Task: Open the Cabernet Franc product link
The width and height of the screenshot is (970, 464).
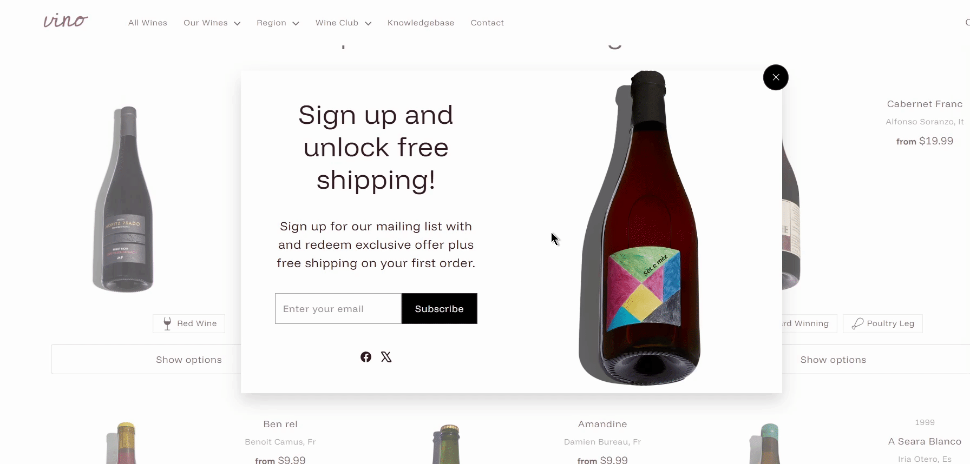Action: pos(925,104)
